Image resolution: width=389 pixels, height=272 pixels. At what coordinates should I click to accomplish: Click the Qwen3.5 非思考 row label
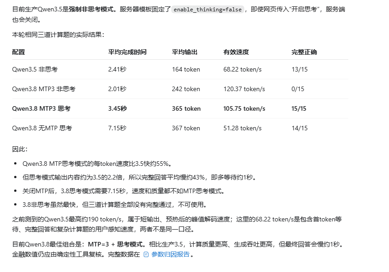pyautogui.click(x=35, y=69)
